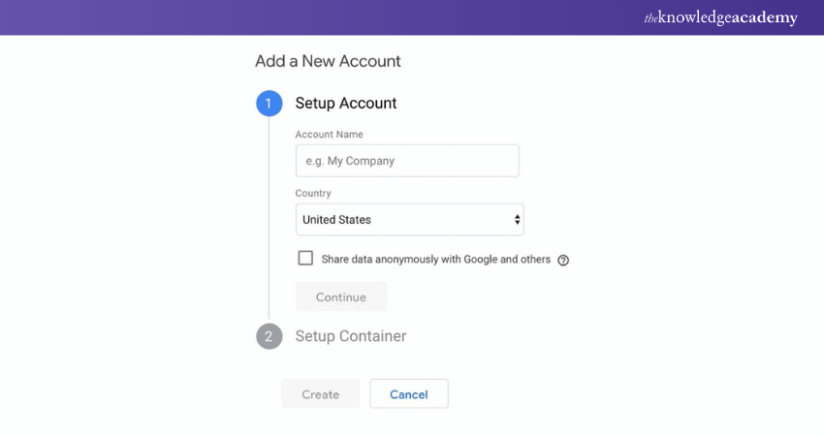Click the Cancel button
This screenshot has width=824, height=436.
pyautogui.click(x=408, y=394)
